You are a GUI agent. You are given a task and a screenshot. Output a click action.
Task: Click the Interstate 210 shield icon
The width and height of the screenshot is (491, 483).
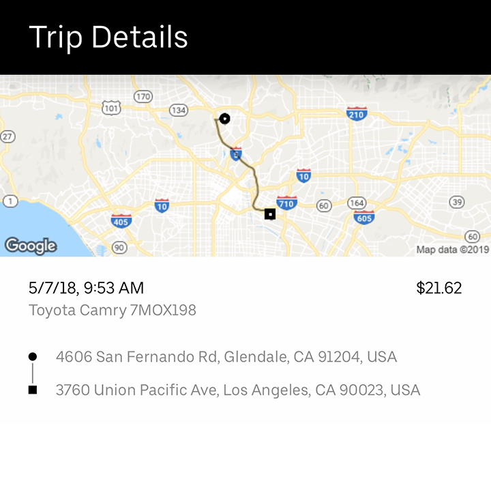357,114
